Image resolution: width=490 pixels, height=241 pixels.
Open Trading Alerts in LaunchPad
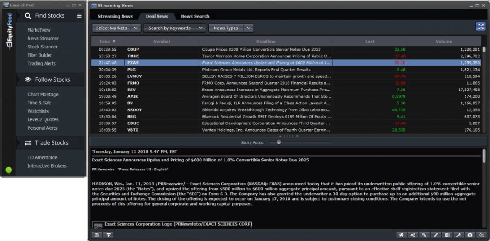point(41,63)
